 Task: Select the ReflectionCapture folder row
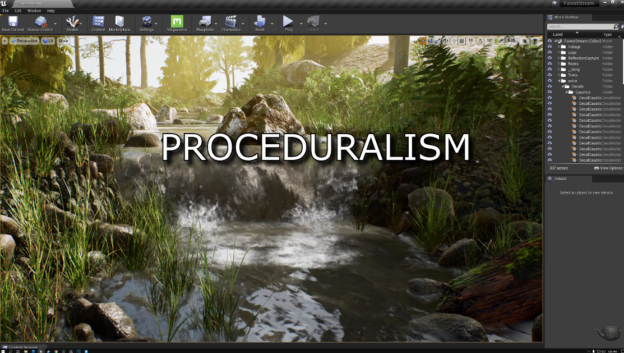click(584, 58)
